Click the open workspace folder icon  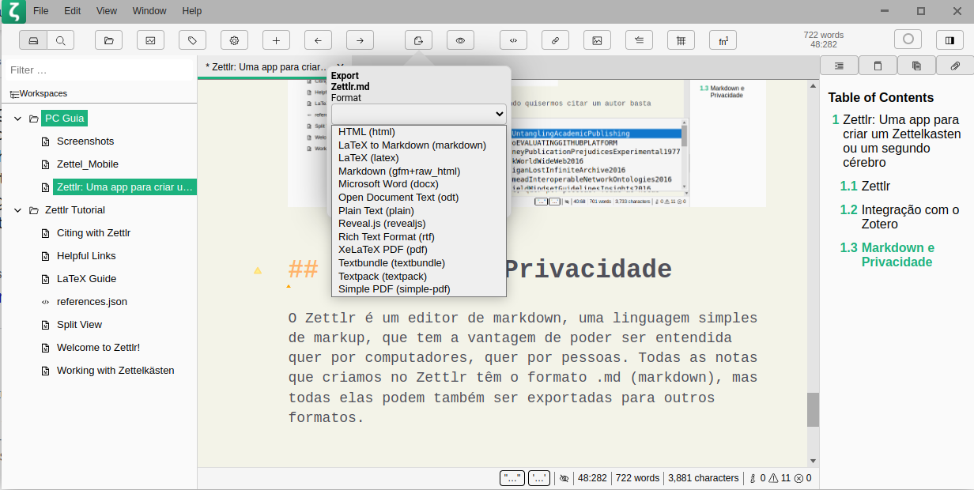[x=108, y=40]
